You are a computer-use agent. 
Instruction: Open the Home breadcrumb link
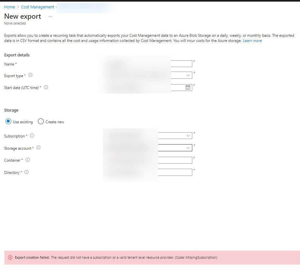click(9, 7)
